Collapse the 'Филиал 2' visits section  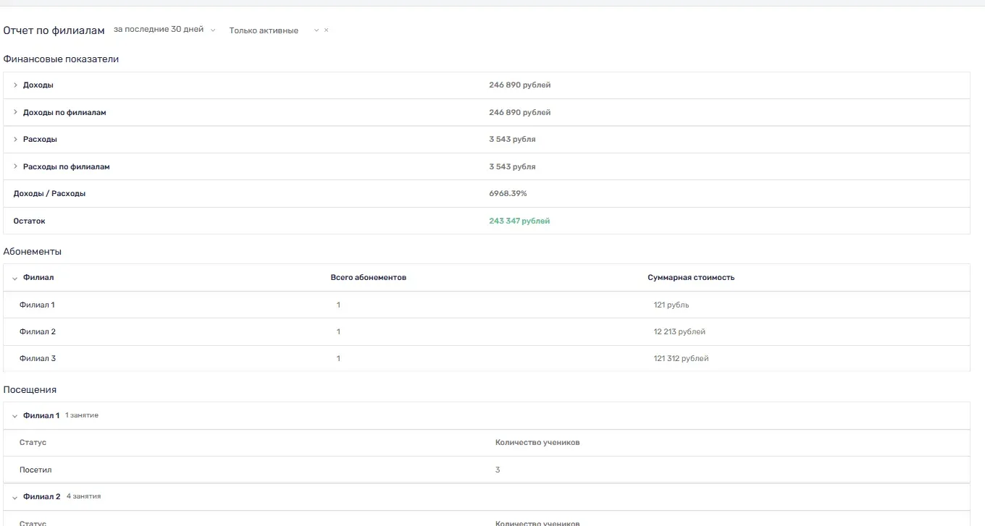coord(15,497)
